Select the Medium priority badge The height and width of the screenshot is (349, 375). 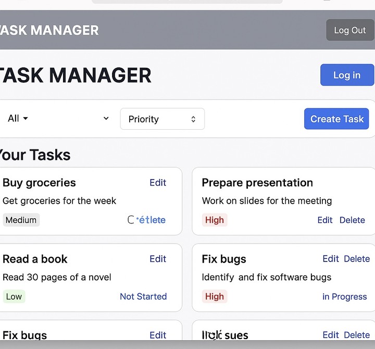point(21,220)
